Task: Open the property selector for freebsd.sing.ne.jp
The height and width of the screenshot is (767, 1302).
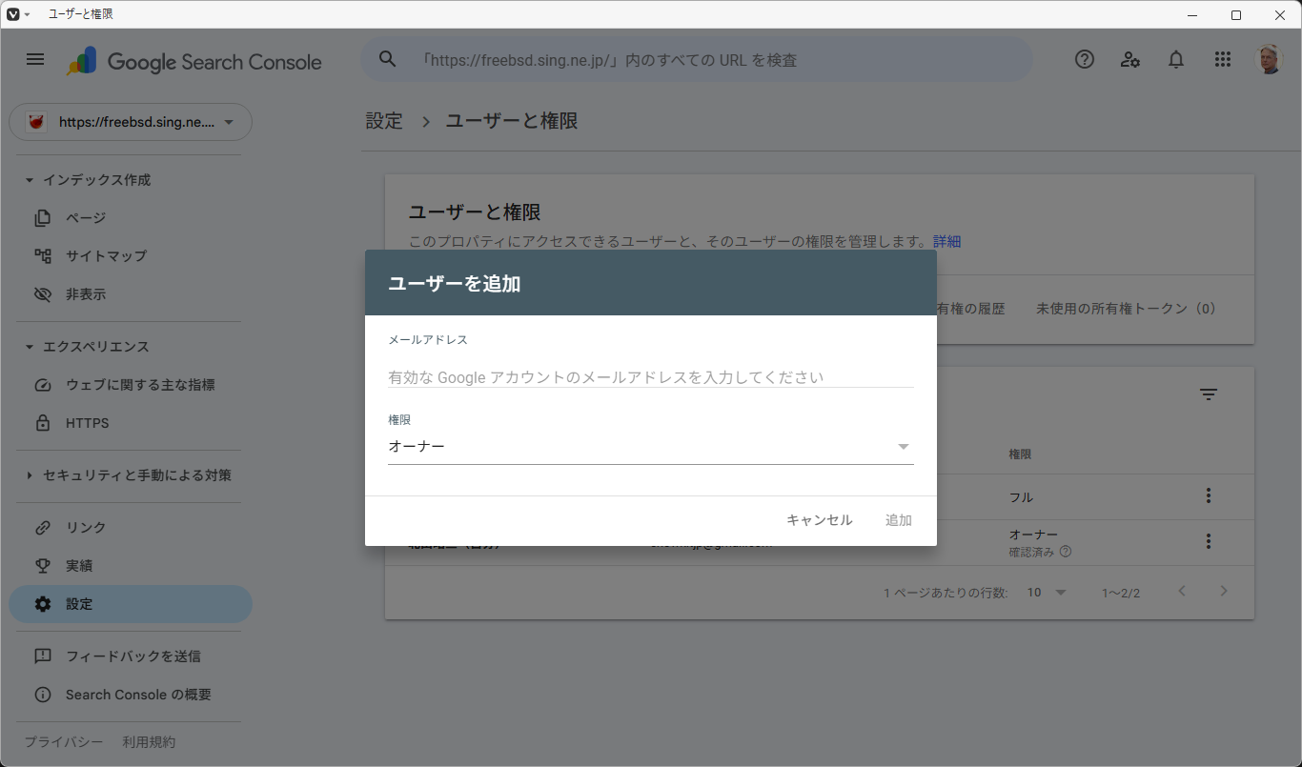Action: [131, 122]
